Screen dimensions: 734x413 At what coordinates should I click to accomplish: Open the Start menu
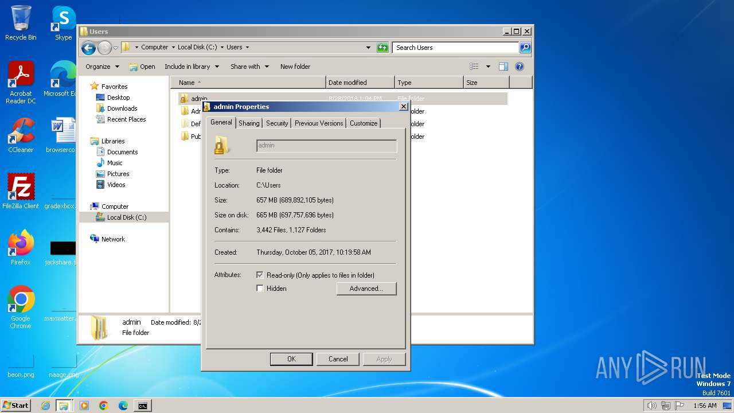pos(16,406)
